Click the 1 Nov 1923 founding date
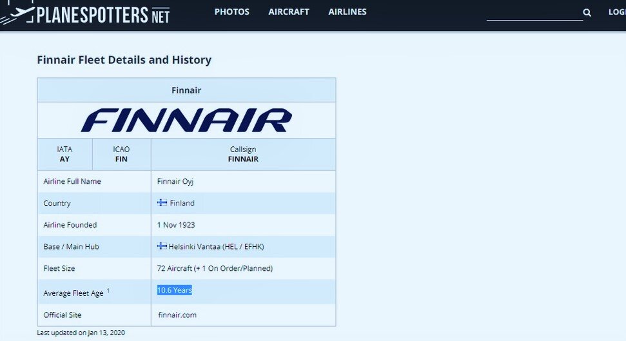The width and height of the screenshot is (626, 341). click(176, 225)
